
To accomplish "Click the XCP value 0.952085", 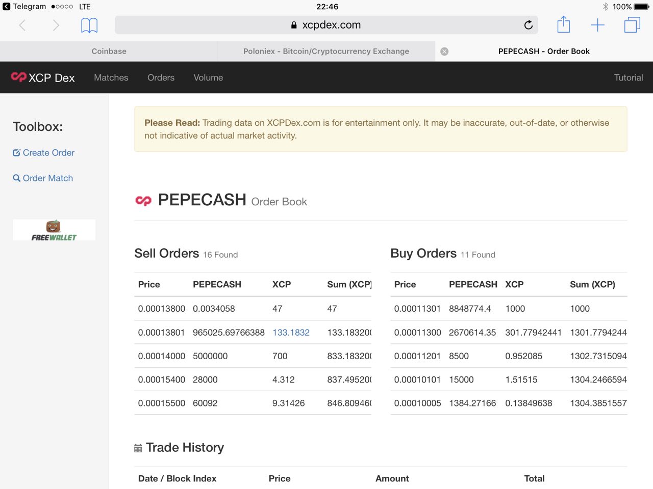I will pos(524,356).
